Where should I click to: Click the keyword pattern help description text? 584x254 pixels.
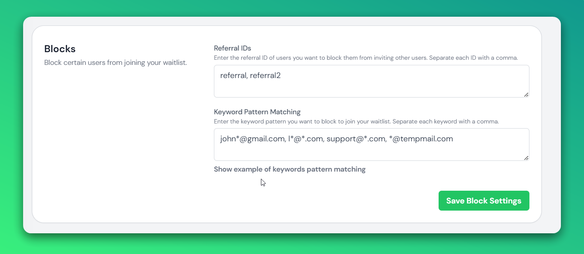(356, 121)
